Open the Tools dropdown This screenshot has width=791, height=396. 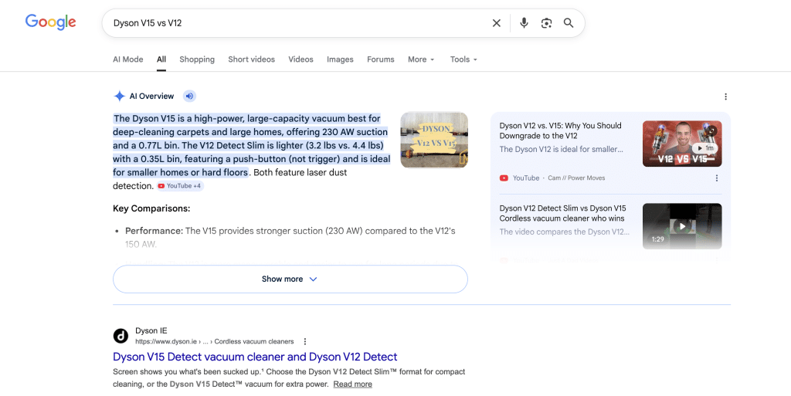pos(463,59)
